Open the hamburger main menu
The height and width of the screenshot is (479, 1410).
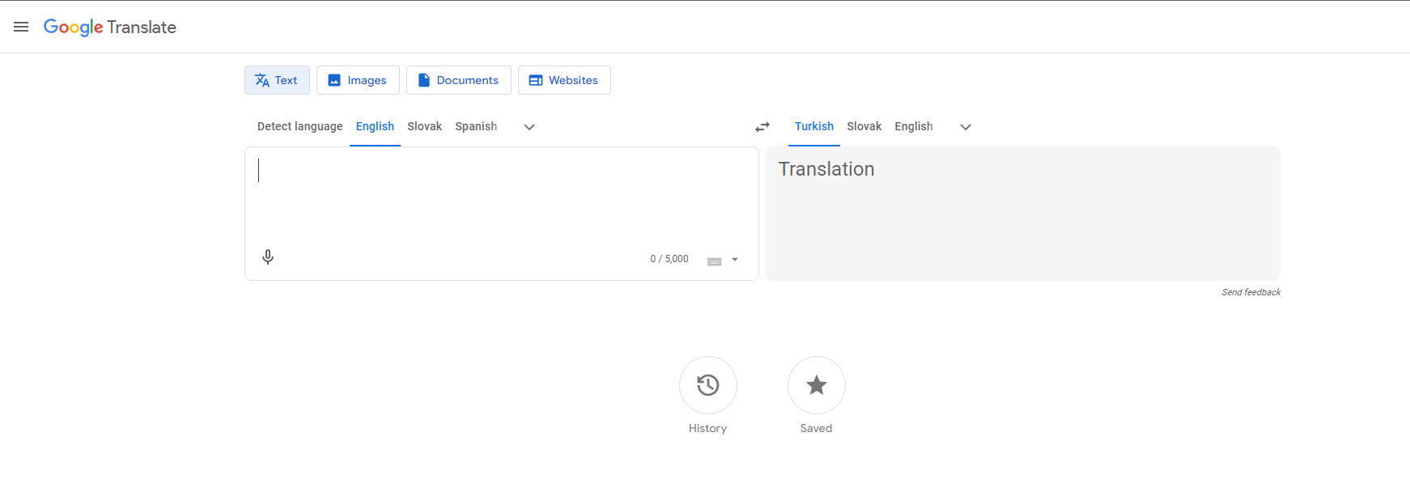[x=21, y=27]
